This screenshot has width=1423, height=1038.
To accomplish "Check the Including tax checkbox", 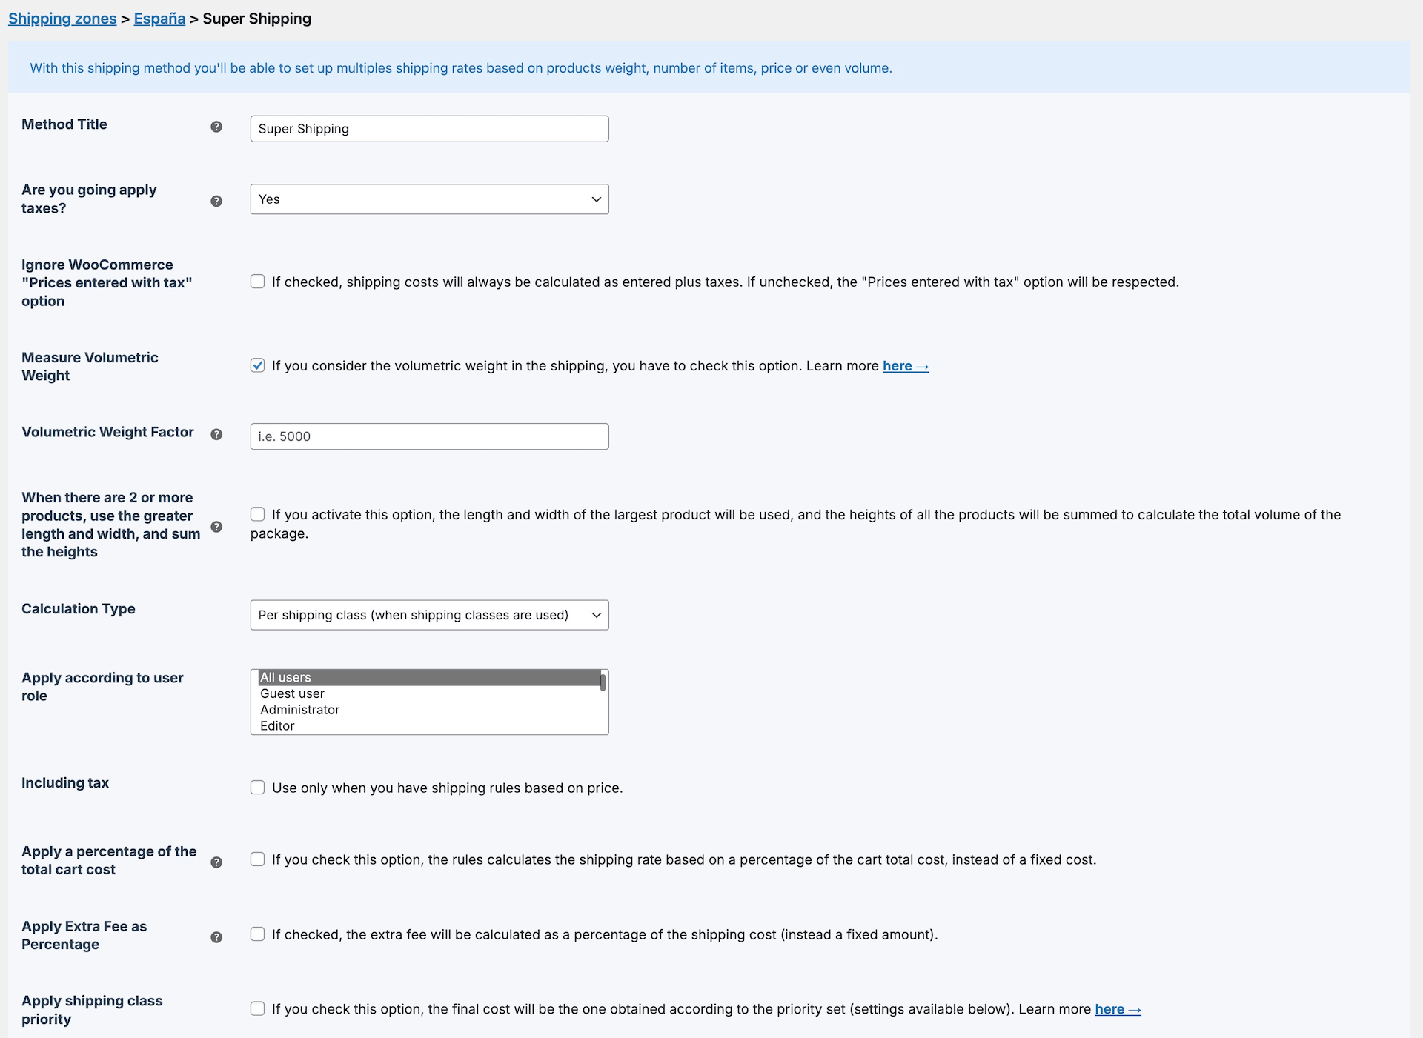I will point(257,788).
